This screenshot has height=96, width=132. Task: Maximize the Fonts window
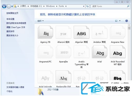click(x=122, y=2)
